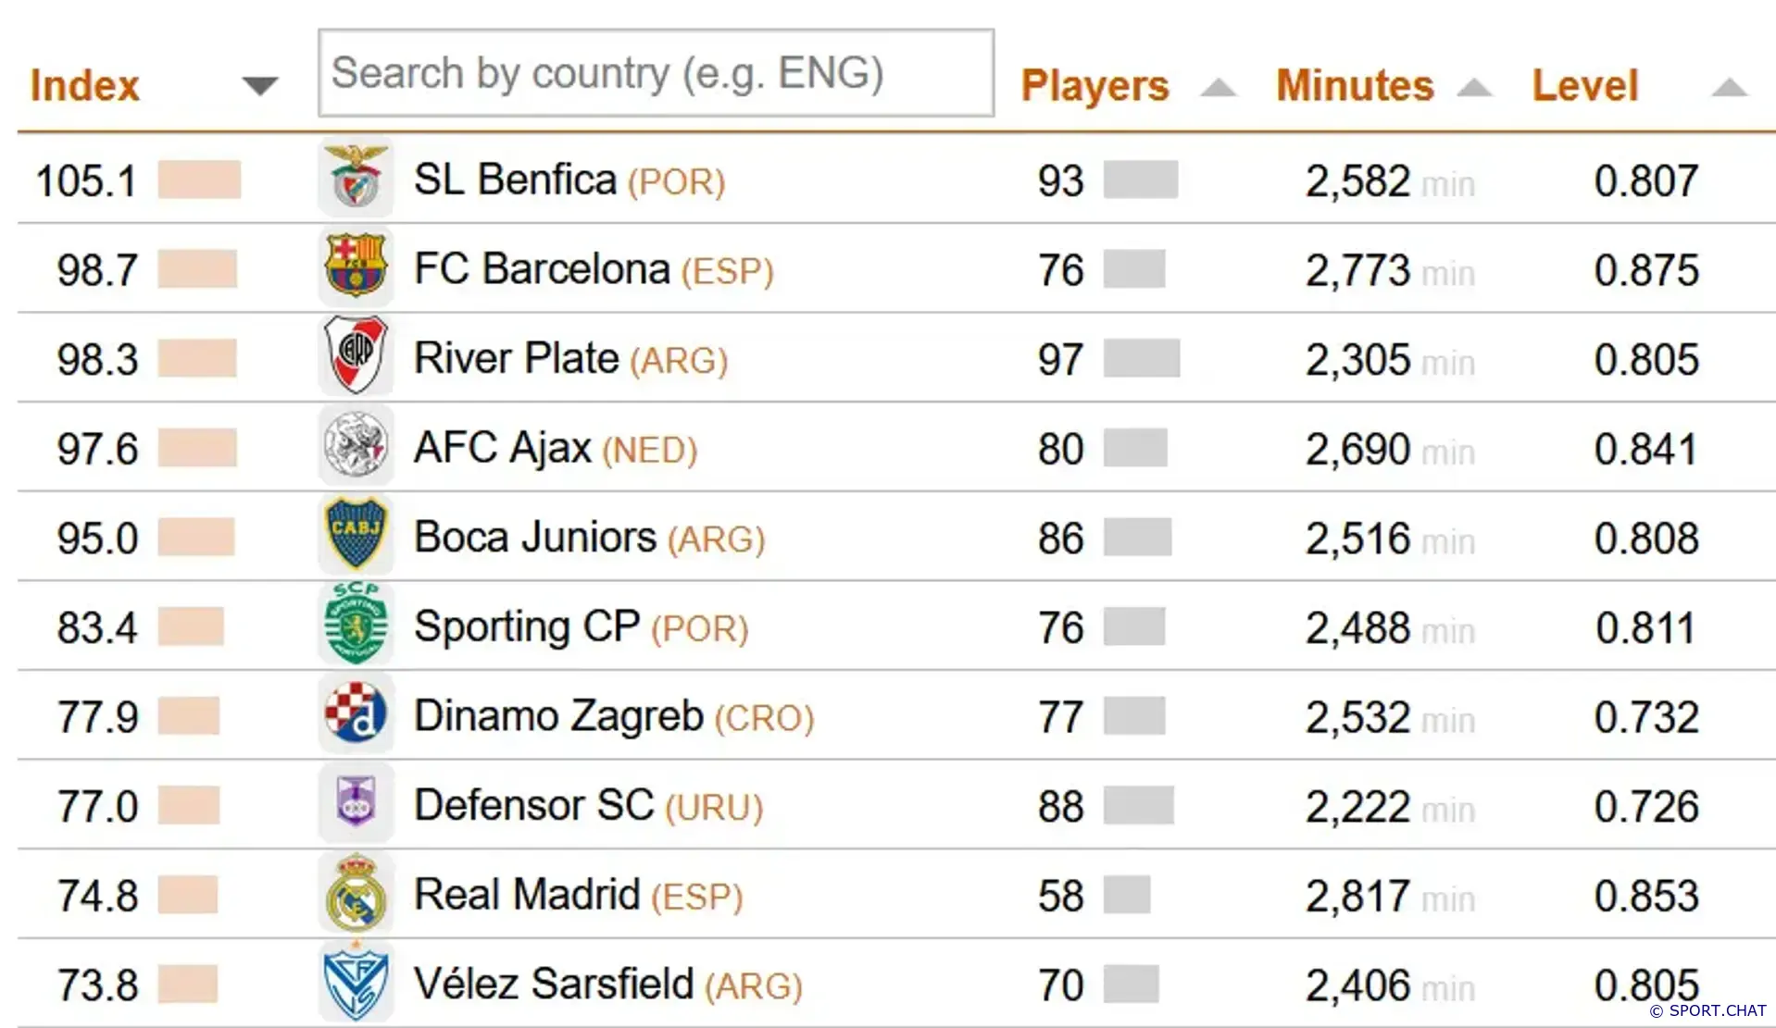The height and width of the screenshot is (1028, 1776).
Task: Click the SL Benfica club crest
Action: [x=356, y=178]
